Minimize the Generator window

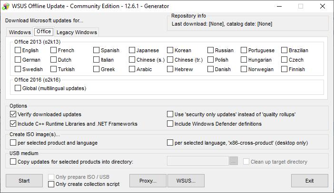(x=279, y=6)
